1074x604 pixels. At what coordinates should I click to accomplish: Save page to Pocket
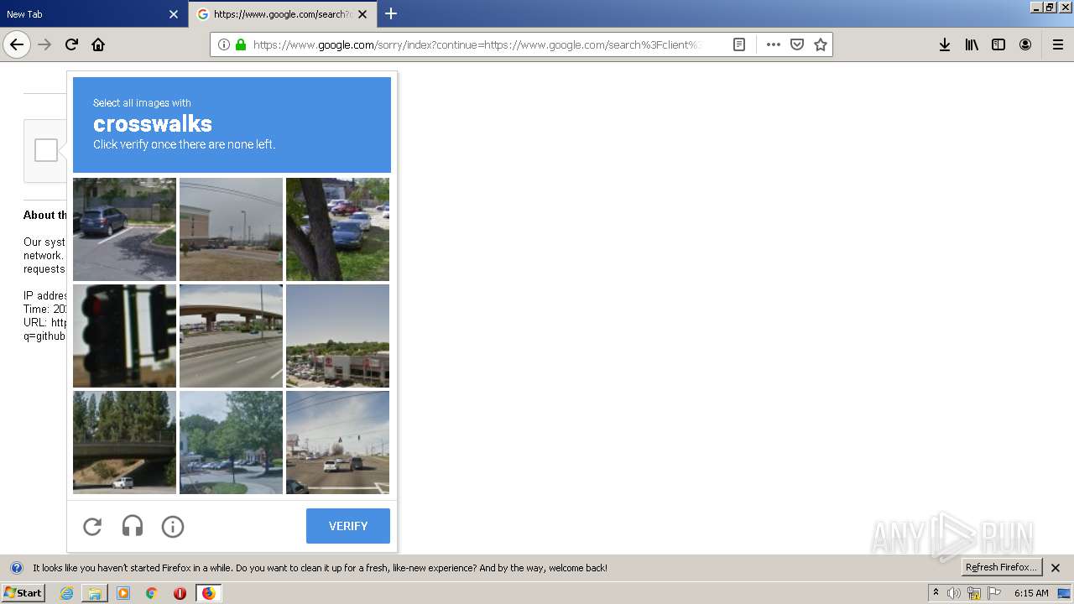pyautogui.click(x=797, y=44)
